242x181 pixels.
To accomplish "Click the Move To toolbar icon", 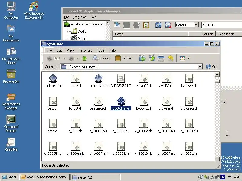I will tap(142, 58).
